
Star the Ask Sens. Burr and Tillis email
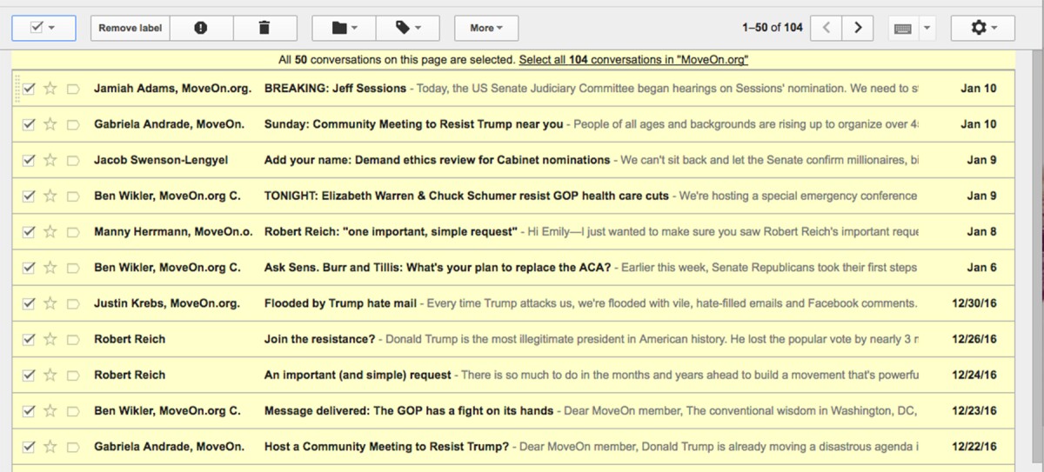click(50, 268)
